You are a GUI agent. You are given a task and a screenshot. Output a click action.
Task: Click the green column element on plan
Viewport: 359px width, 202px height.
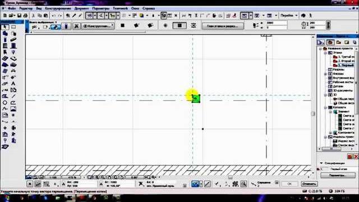pyautogui.click(x=196, y=99)
